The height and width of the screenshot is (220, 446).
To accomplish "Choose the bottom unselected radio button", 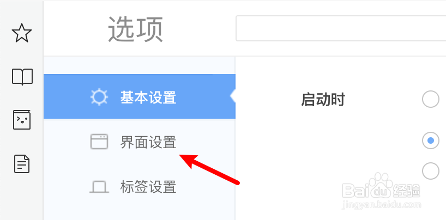I will 430,171.
